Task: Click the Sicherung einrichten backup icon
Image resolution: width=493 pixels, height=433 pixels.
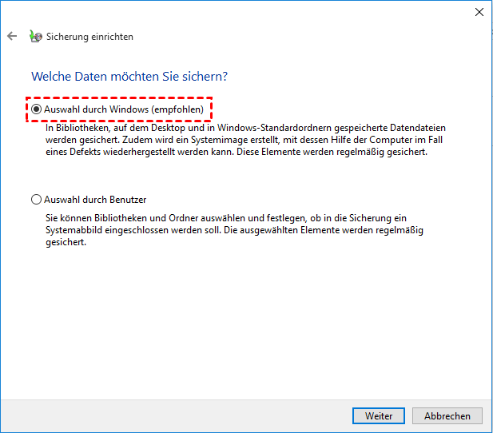Action: (x=35, y=36)
